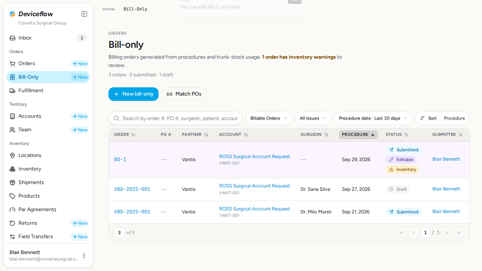The height and width of the screenshot is (271, 482).
Task: Click New button next to Returns
Action: tap(80, 223)
